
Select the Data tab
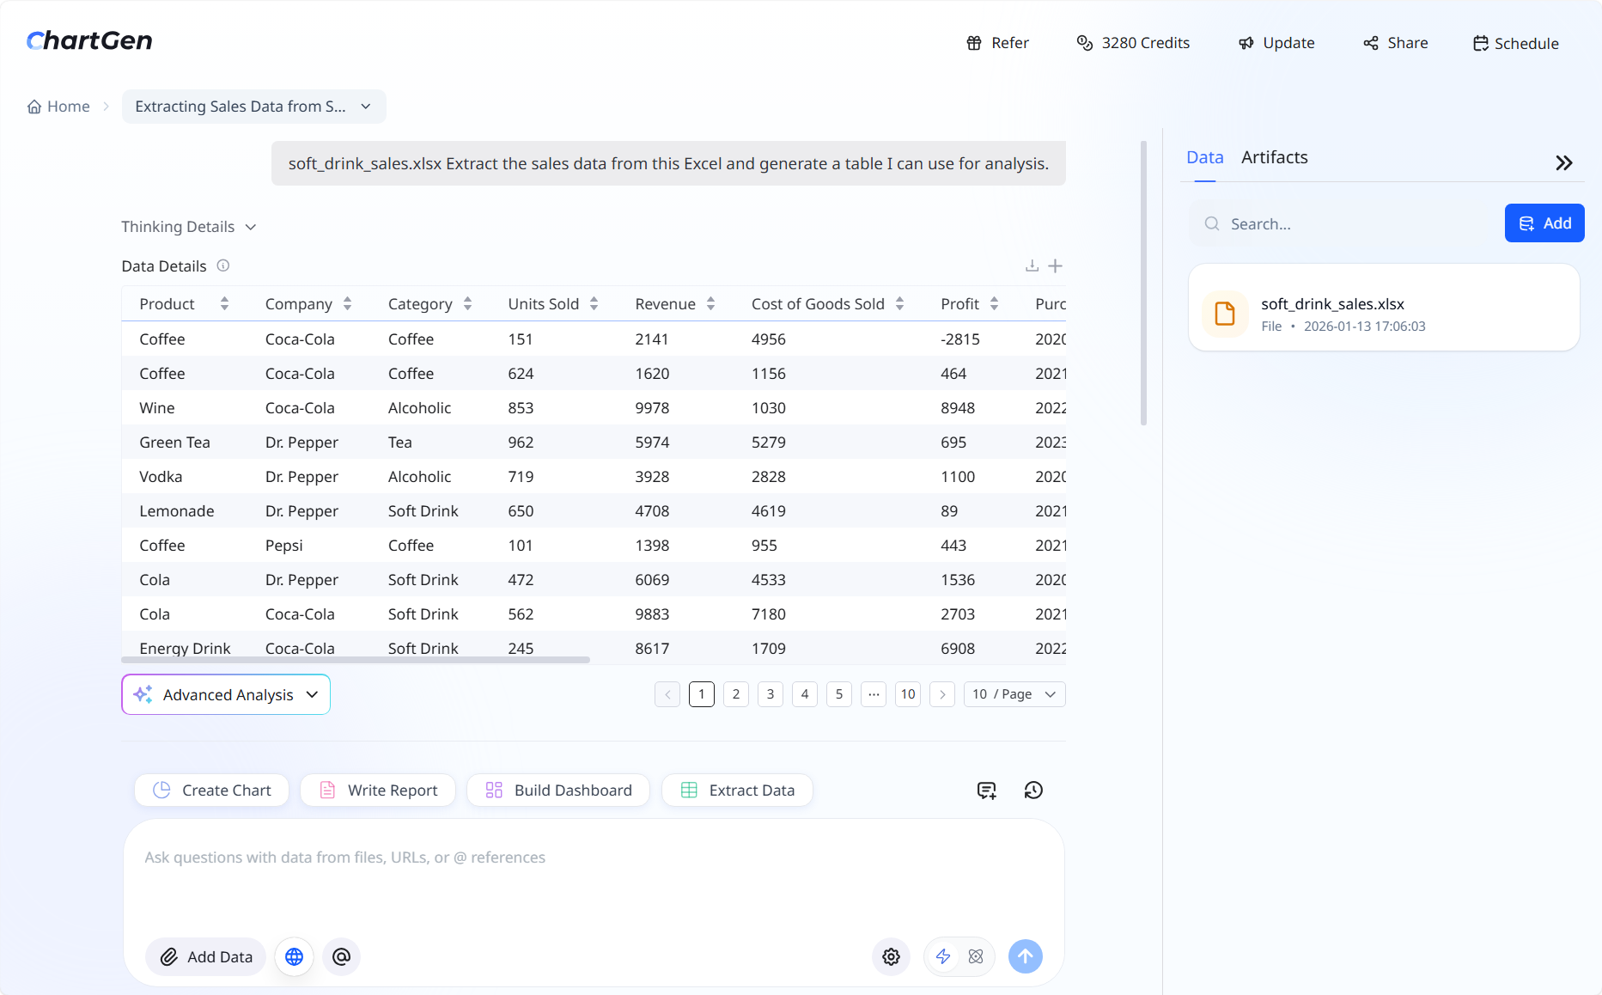1204,157
